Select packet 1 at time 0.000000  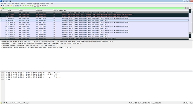tap(94, 12)
